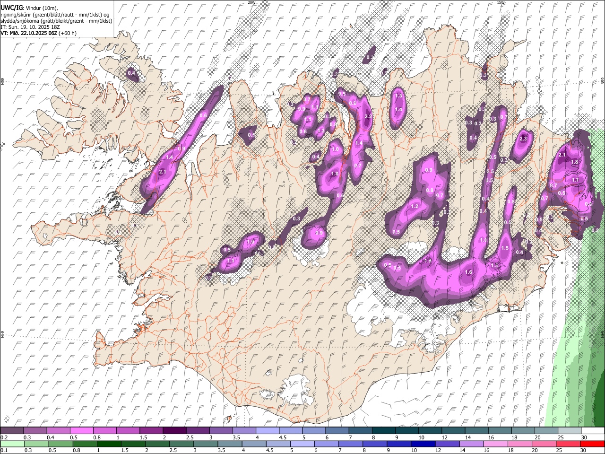Click the 25–30 crimson rain-scale swatch

pos(568,444)
